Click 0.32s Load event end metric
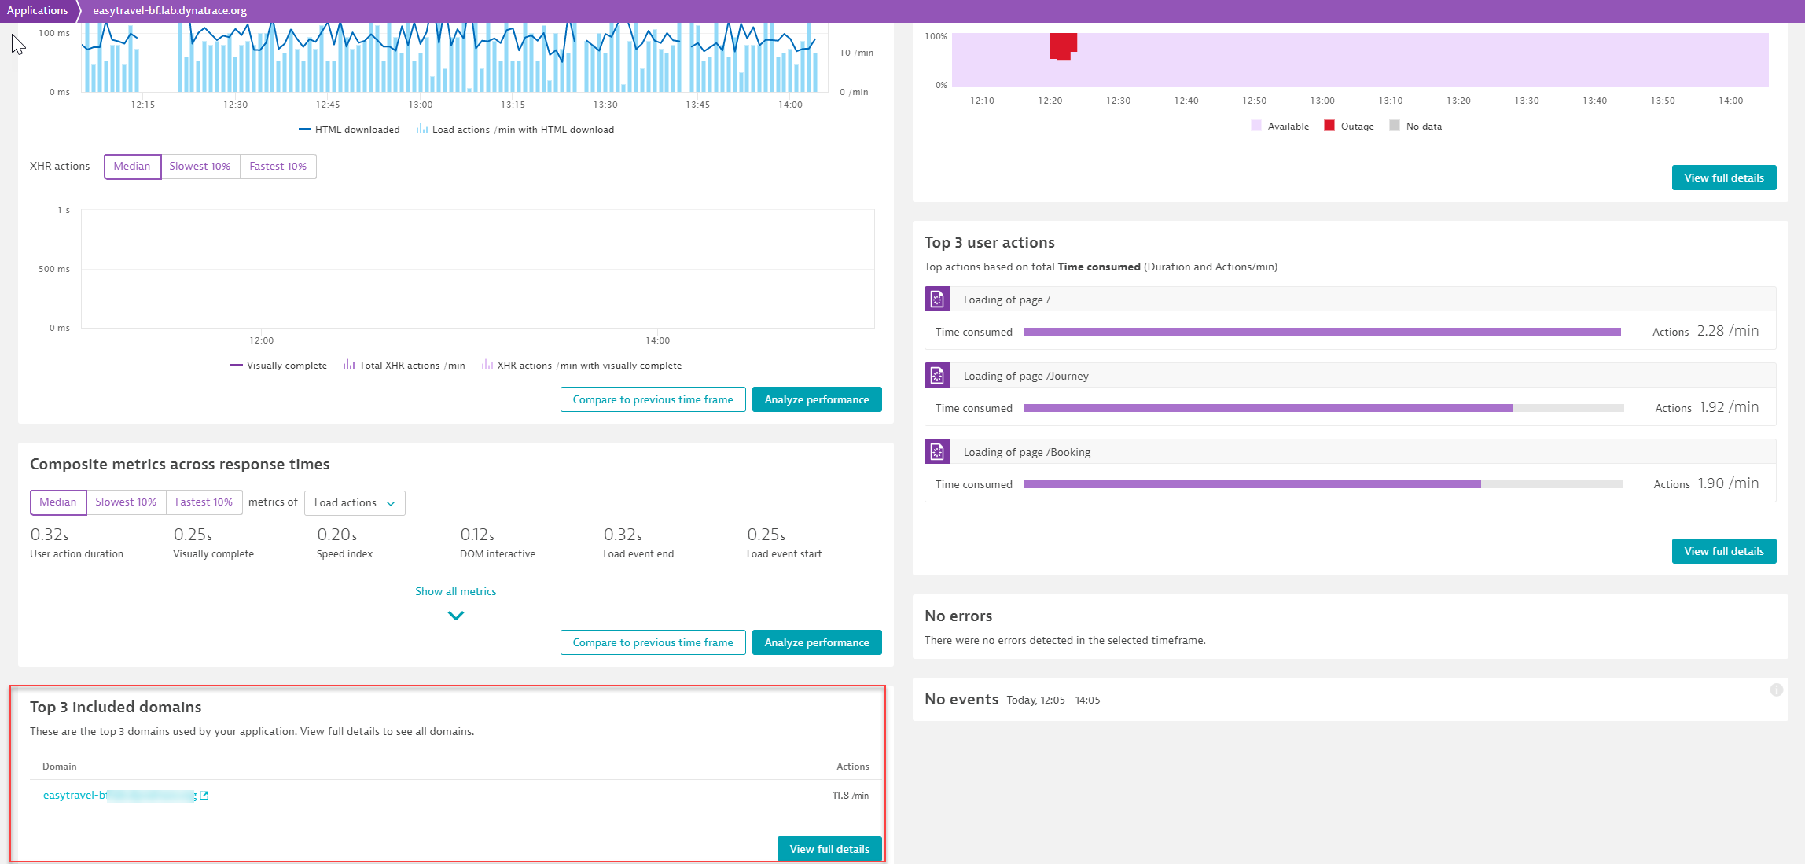Viewport: 1805px width, 864px height. (638, 542)
